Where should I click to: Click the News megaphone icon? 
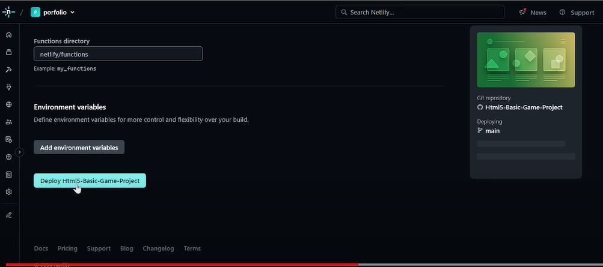click(522, 12)
